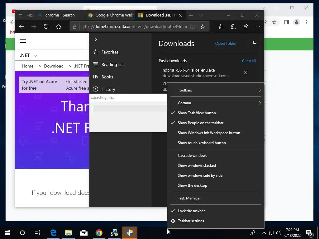Open File Explorer from taskbar
Viewport: 319px width, 239px height.
click(x=69, y=233)
